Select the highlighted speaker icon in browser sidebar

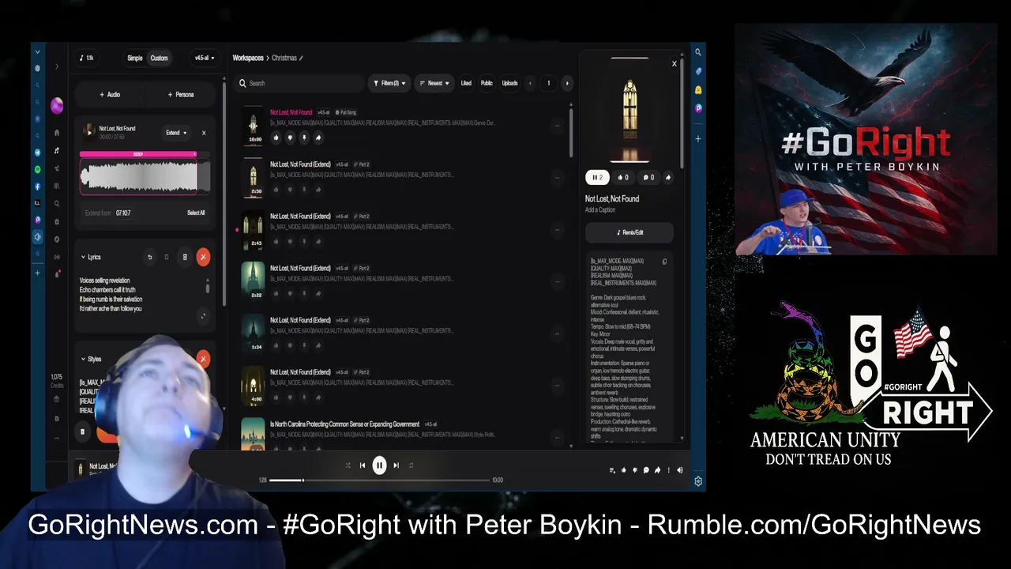coord(37,237)
